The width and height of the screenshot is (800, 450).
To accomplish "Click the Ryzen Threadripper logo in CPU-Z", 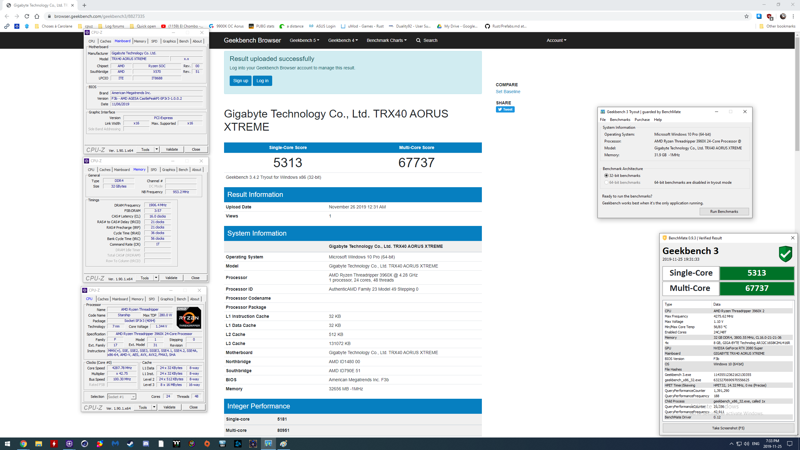I will pos(189,318).
